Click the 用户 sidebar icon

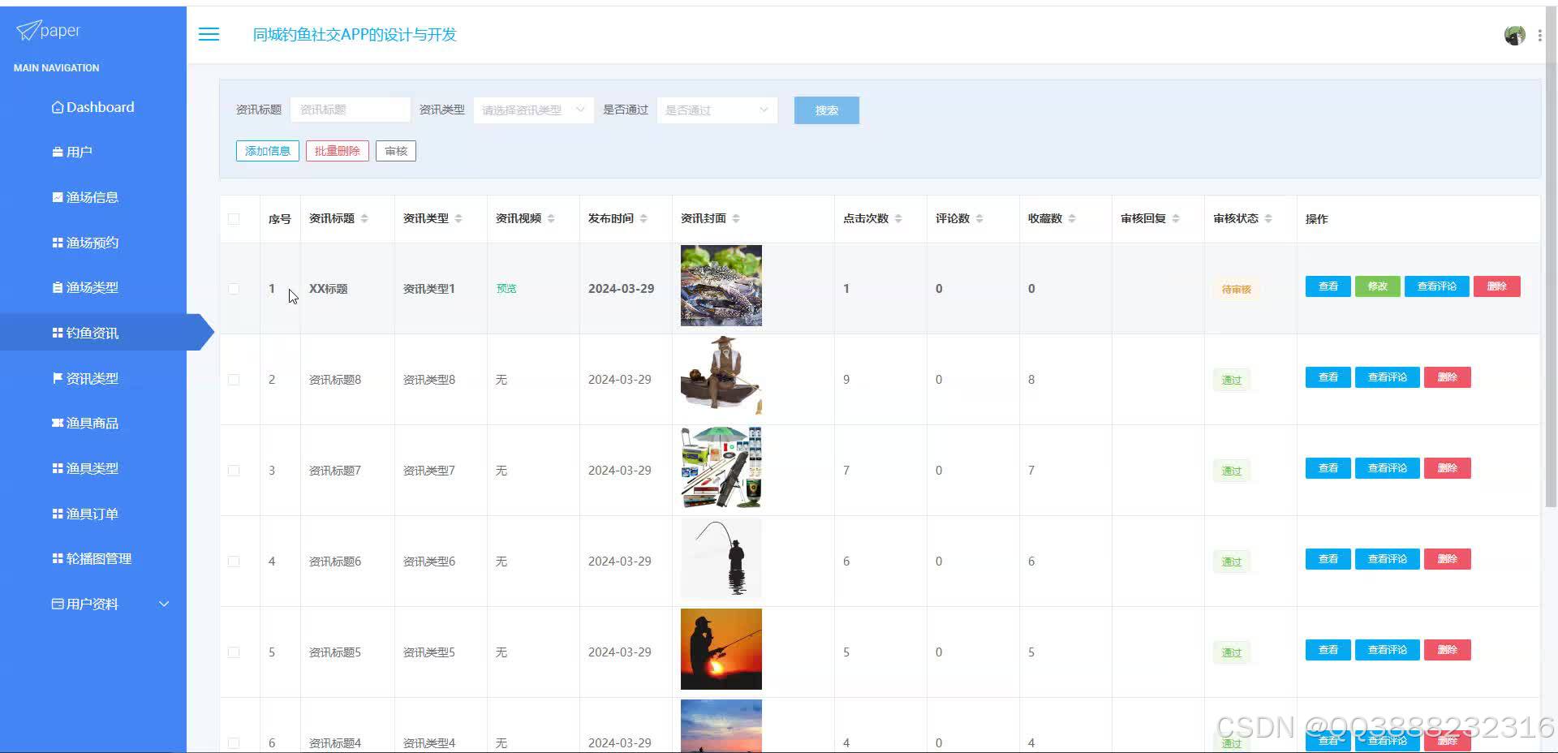[x=58, y=152]
